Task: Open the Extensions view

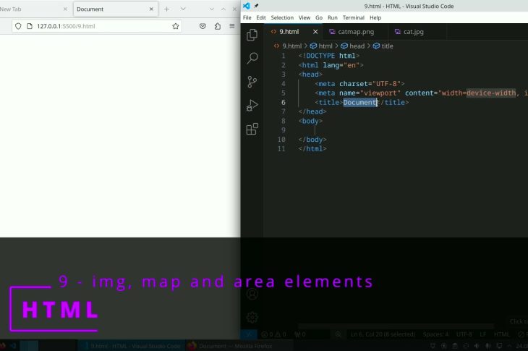Action: coord(252,130)
